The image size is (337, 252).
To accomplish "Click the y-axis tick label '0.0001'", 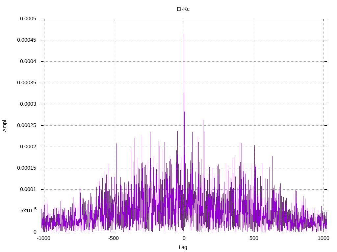I will coord(28,189).
